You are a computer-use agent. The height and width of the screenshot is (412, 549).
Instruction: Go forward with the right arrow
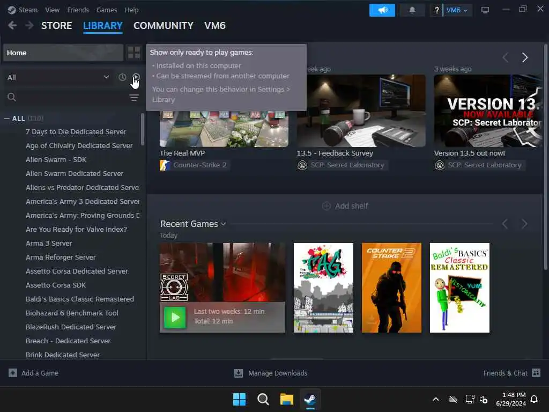click(29, 25)
